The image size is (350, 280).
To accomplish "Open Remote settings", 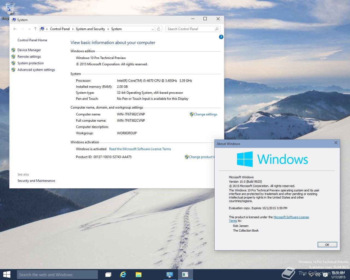I will click(x=29, y=56).
